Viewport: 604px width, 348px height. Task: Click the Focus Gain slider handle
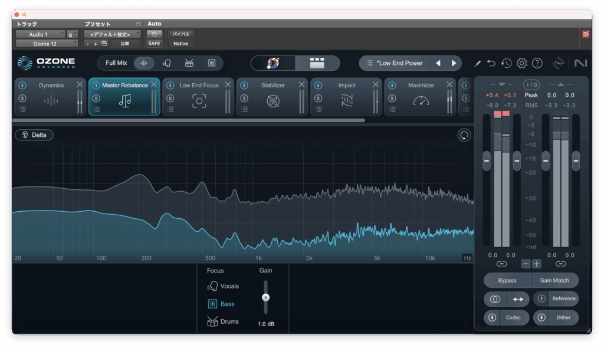click(265, 298)
